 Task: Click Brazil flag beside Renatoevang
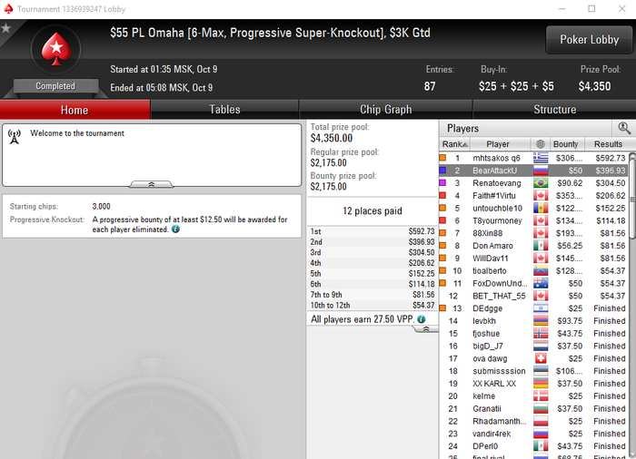pos(541,183)
